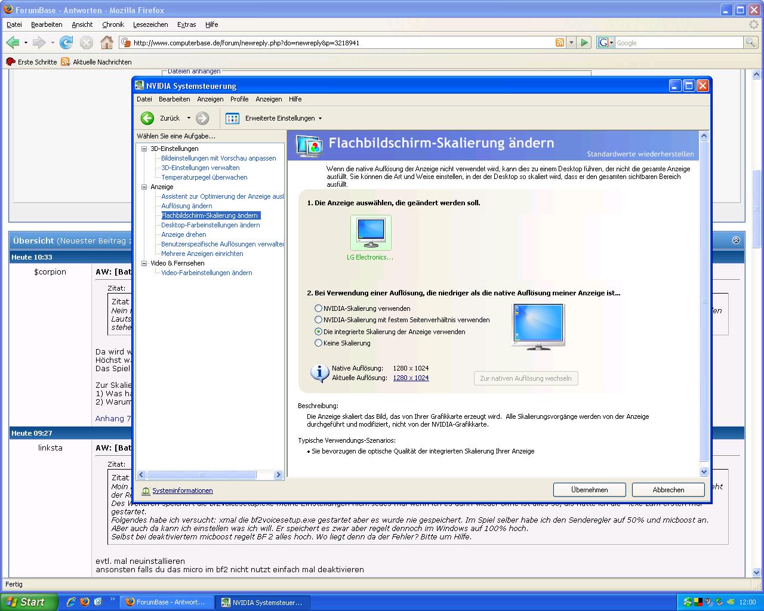Select Keine Skalierung option
This screenshot has height=611, width=764.
(318, 342)
